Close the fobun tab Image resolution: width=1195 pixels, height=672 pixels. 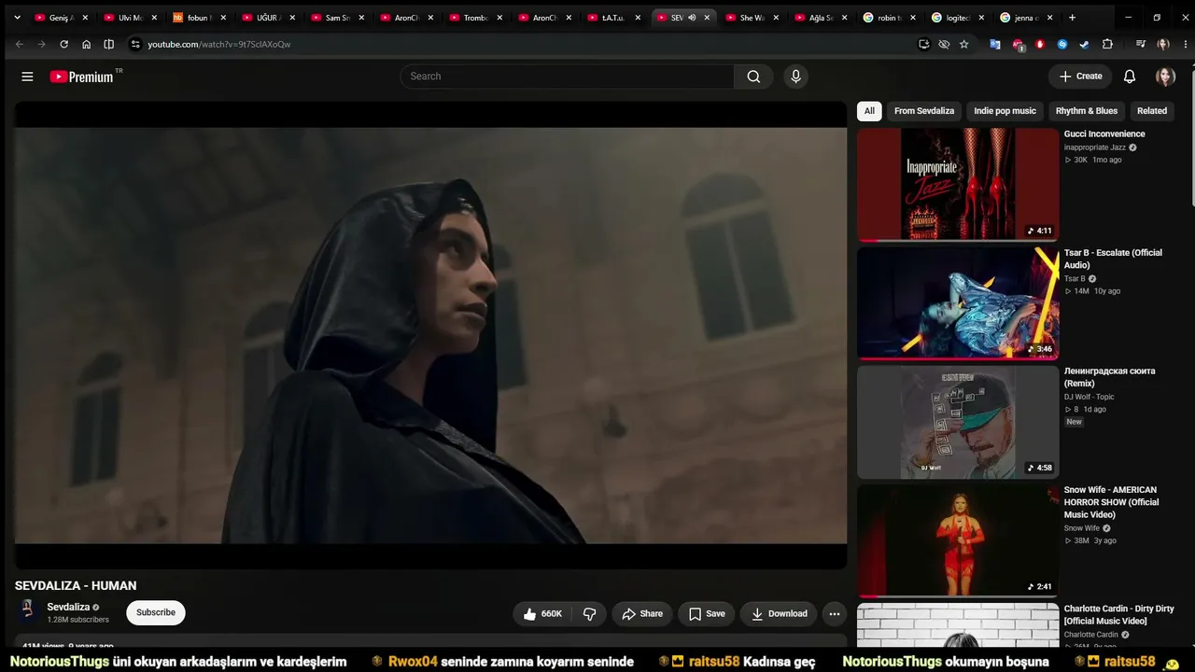[223, 18]
